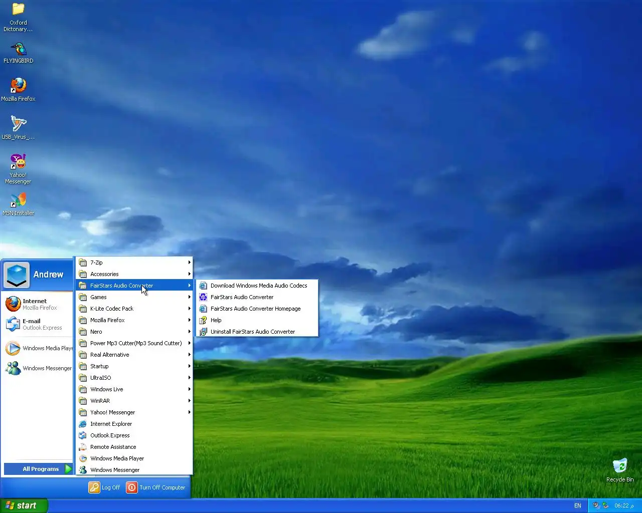Expand the Accessories submenu arrow
The image size is (642, 513).
pos(189,274)
